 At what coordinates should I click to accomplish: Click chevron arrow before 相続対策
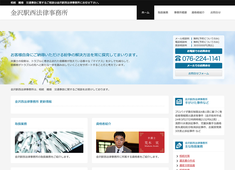(x=177, y=156)
